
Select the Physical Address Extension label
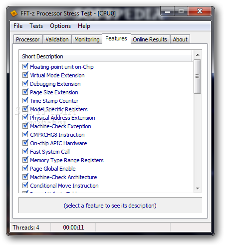62,118
